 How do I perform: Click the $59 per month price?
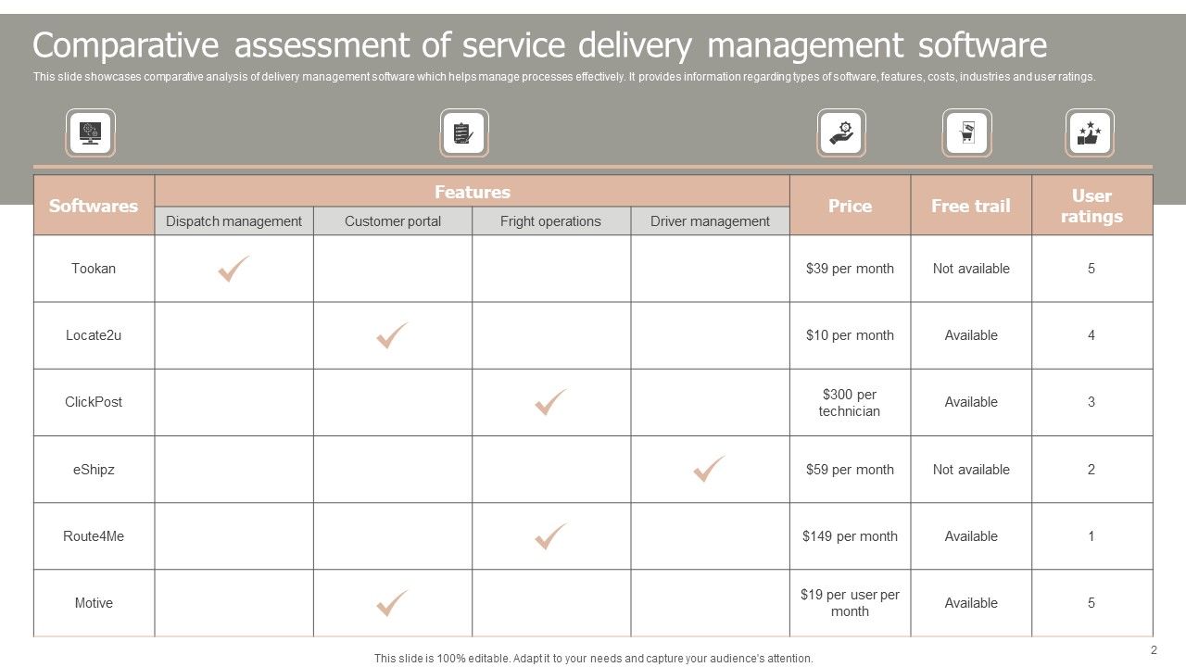coord(850,470)
